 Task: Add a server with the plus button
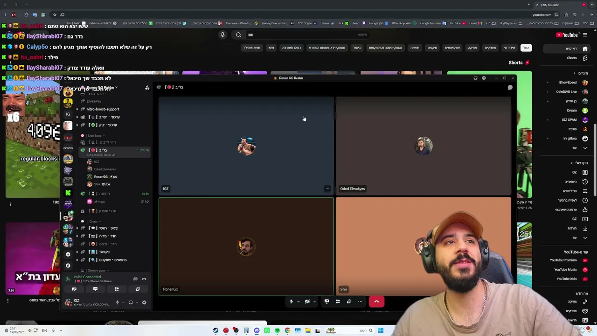pyautogui.click(x=68, y=254)
